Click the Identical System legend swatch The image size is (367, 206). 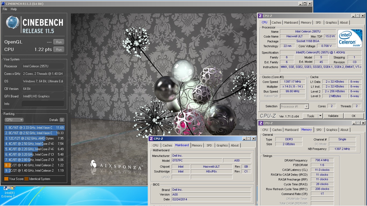pyautogui.click(x=26, y=179)
